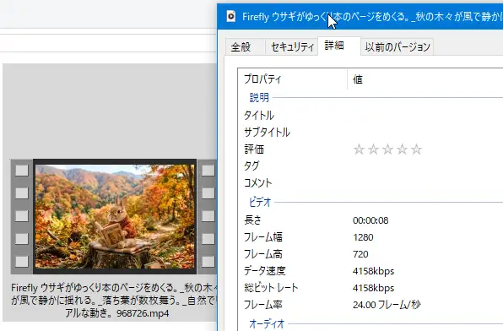Screen dimensions: 503x331
Task: Click the コメント property row
Action: [x=370, y=183]
